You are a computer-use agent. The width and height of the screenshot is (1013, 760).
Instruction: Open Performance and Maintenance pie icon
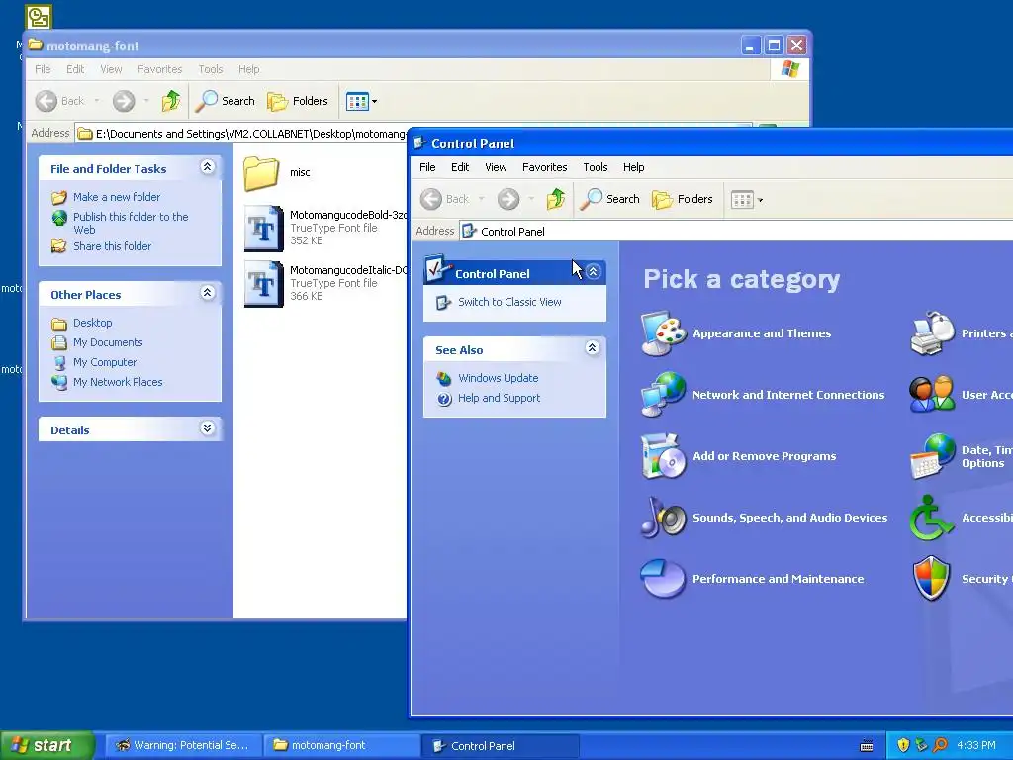coord(664,578)
